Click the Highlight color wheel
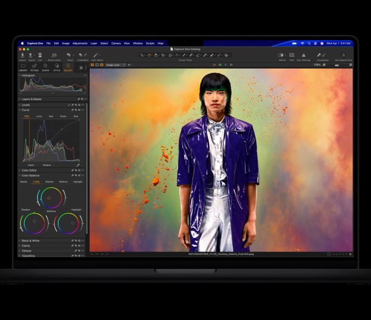 tap(69, 223)
